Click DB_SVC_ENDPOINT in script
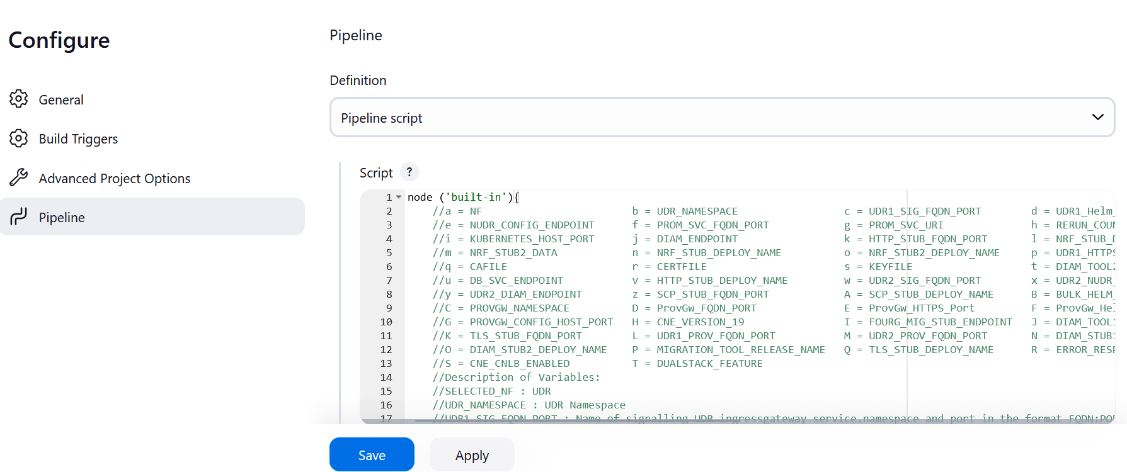 (x=516, y=280)
